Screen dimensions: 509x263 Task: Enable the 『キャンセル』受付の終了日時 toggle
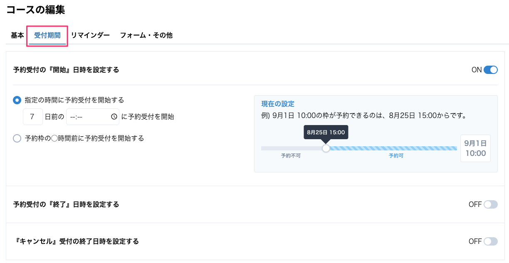click(x=491, y=241)
